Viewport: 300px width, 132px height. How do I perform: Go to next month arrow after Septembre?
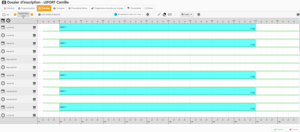click(32, 14)
